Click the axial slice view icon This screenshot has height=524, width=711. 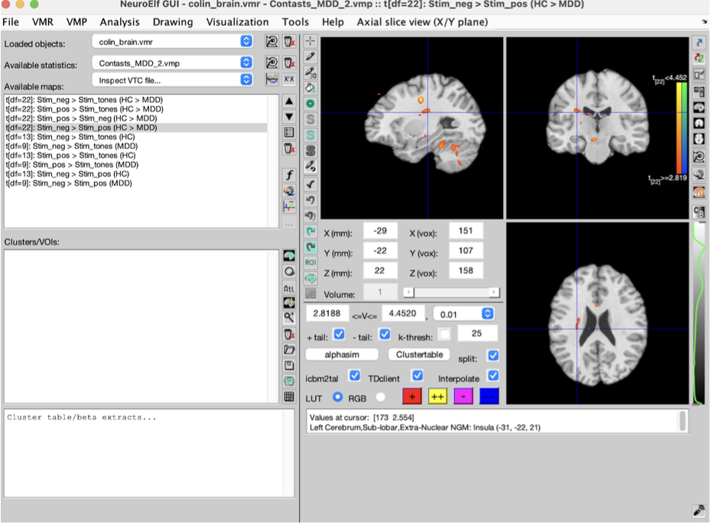[699, 138]
